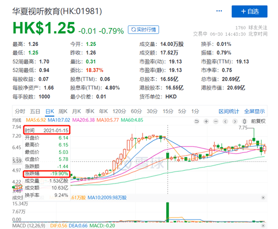Add stock with the 自选 button
The width and height of the screenshot is (278, 229).
pyautogui.click(x=249, y=11)
